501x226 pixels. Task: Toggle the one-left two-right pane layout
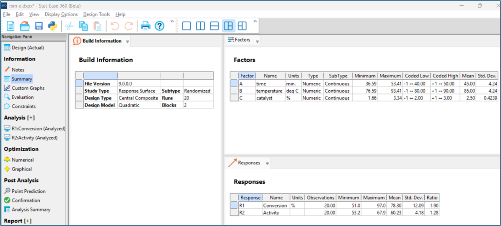tap(228, 26)
